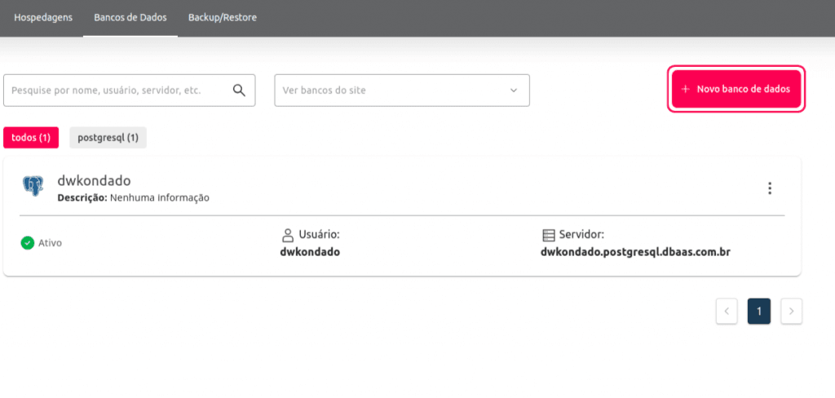This screenshot has width=835, height=398.
Task: Open the 'Ver bancos do site' dropdown
Action: coord(391,91)
